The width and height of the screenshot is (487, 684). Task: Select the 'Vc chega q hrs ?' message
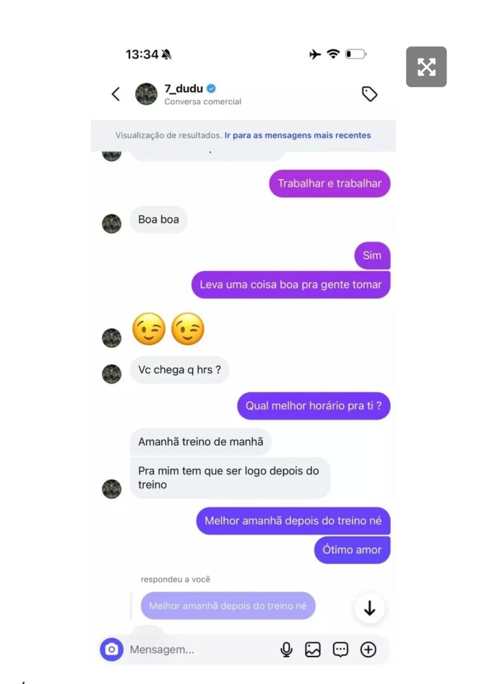pos(180,370)
